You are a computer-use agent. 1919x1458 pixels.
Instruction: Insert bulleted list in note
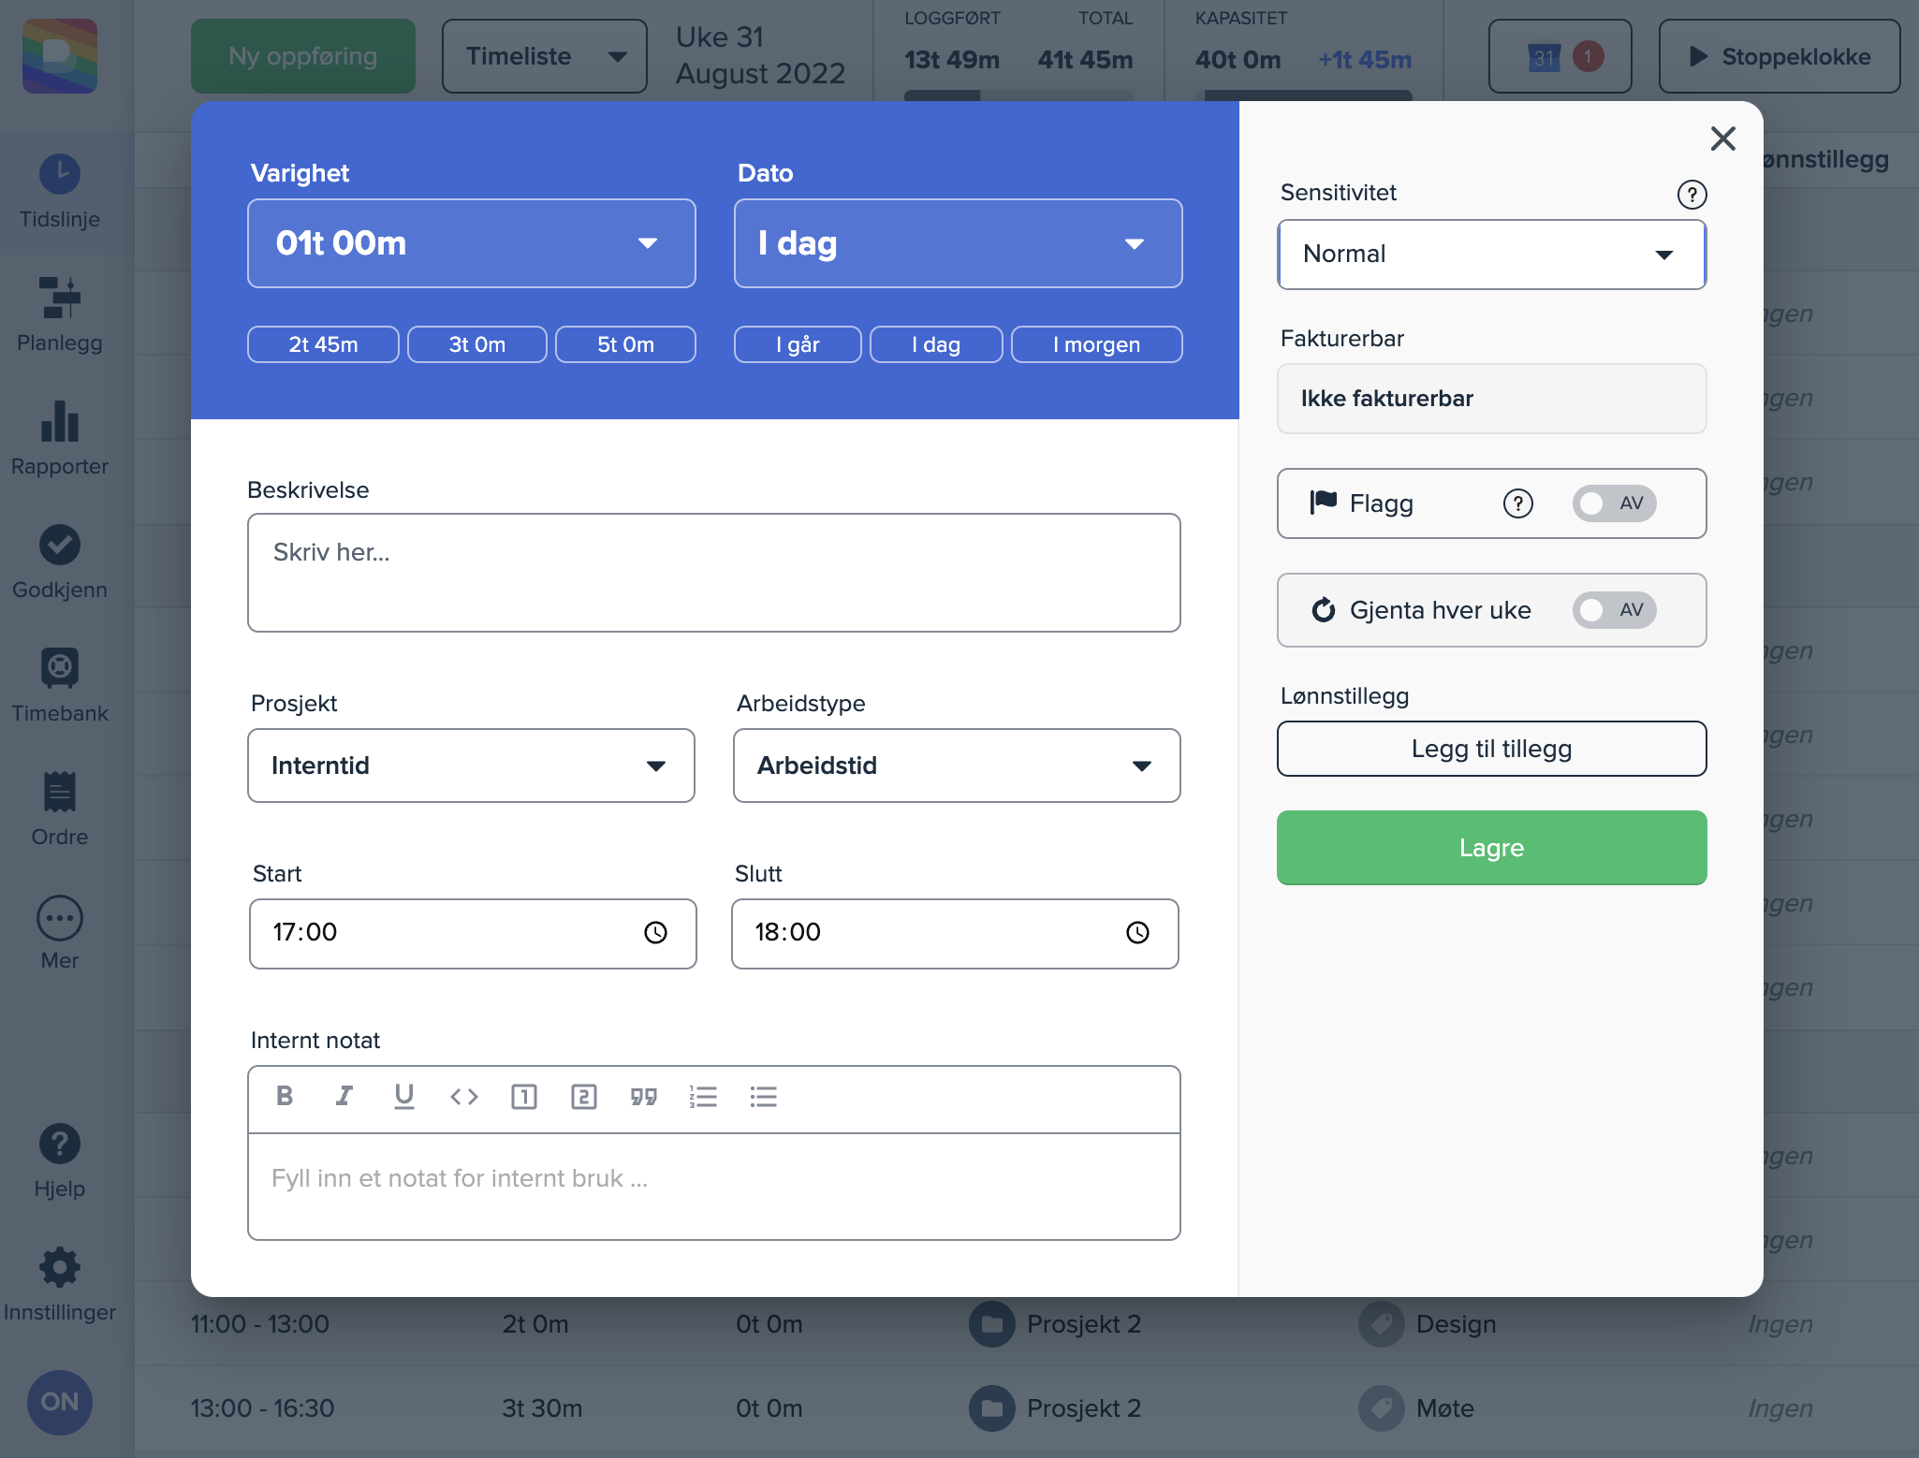coord(763,1096)
